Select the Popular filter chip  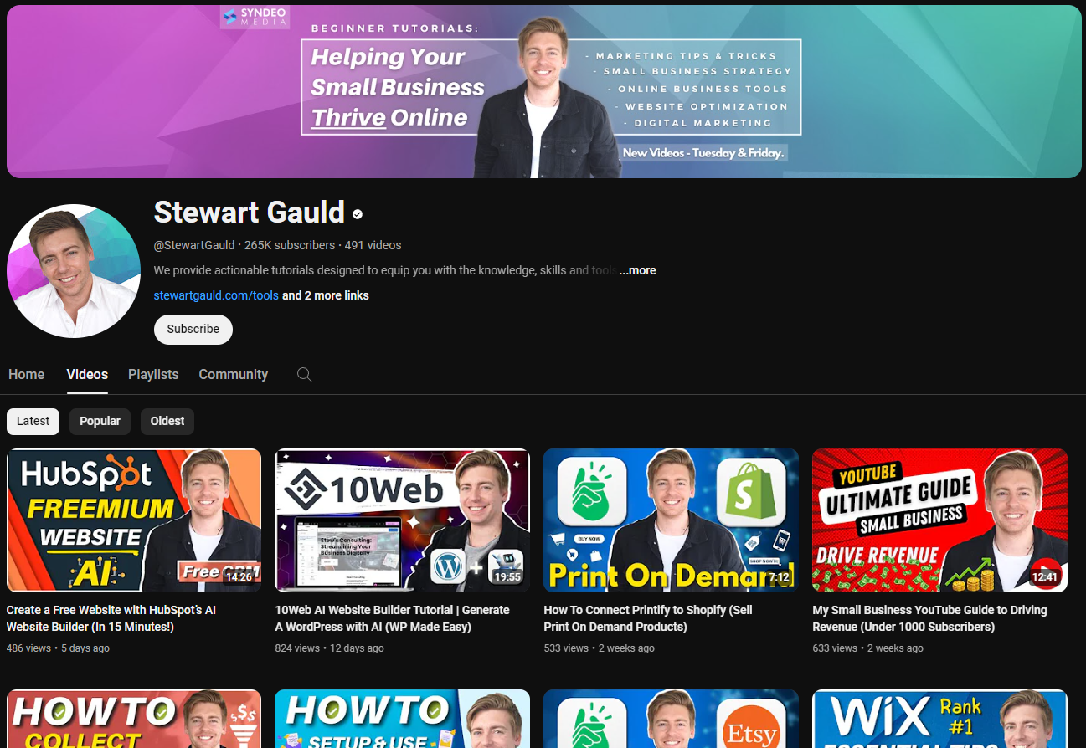[100, 421]
